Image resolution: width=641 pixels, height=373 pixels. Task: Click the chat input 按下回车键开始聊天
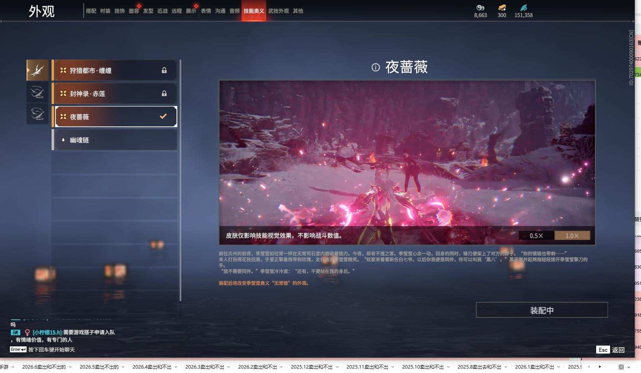click(52, 350)
